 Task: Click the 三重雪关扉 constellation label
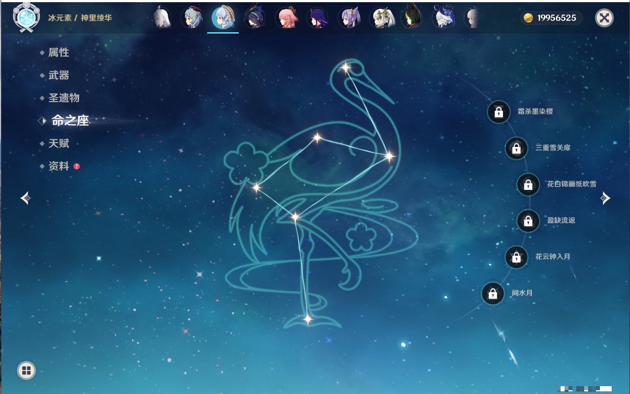click(x=553, y=148)
